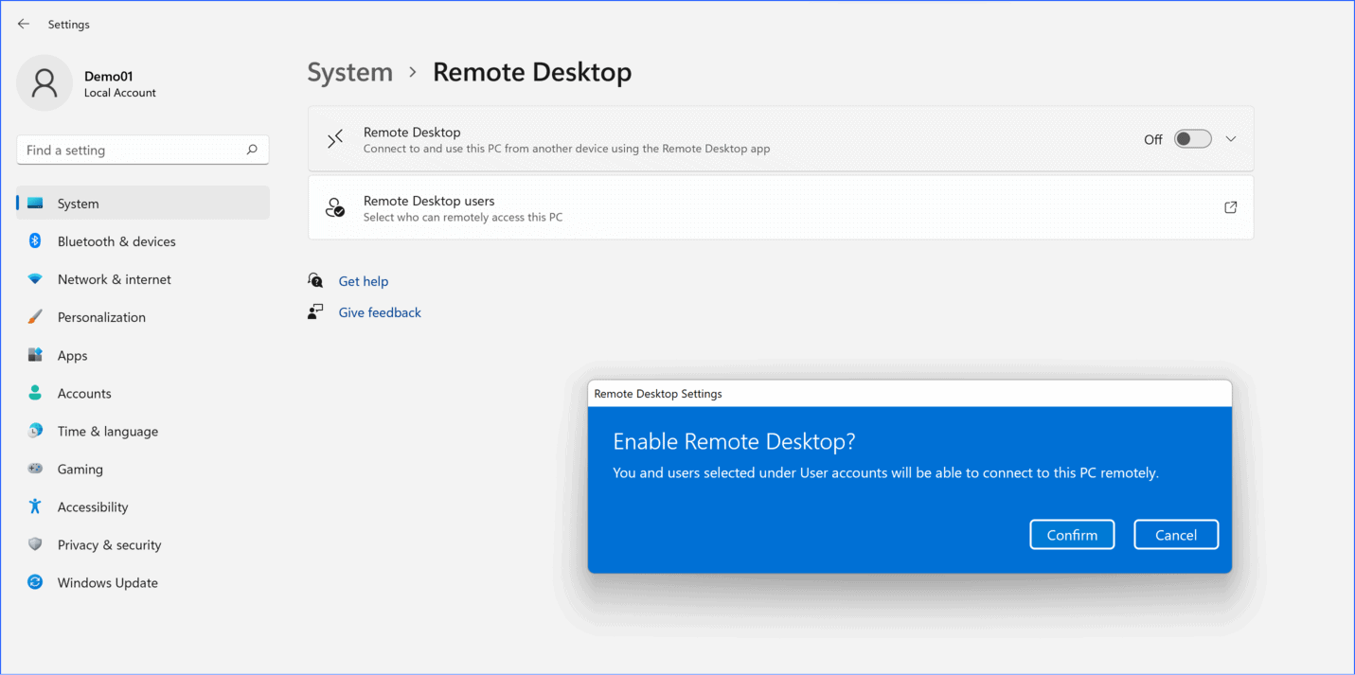Select Time & language

[143, 431]
